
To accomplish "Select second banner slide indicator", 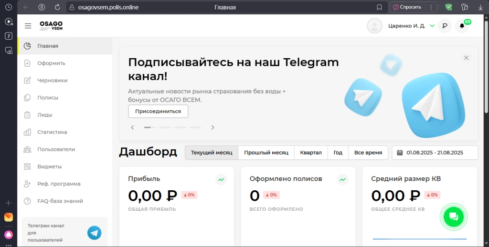I will [x=165, y=127].
